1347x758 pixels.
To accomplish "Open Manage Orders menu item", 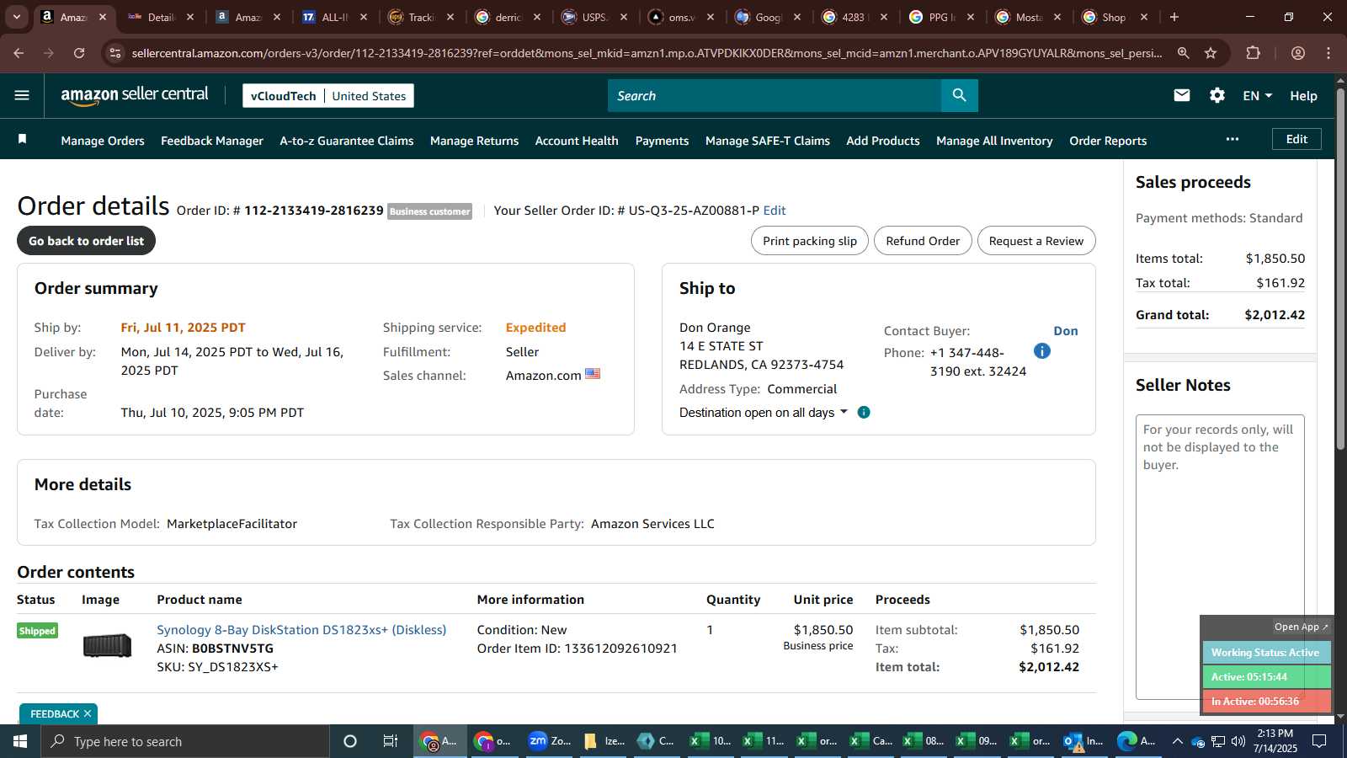I will tap(103, 141).
